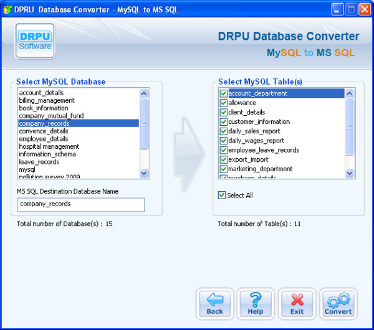Image resolution: width=374 pixels, height=330 pixels.
Task: Select leave_records database
Action: [x=79, y=162]
